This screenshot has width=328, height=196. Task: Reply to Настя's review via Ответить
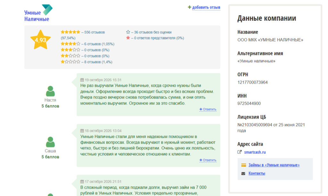click(x=208, y=109)
